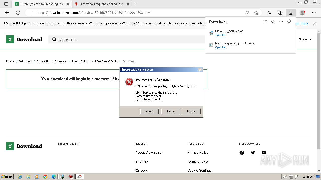Close the IrfanView FAQ tab

click(x=128, y=4)
